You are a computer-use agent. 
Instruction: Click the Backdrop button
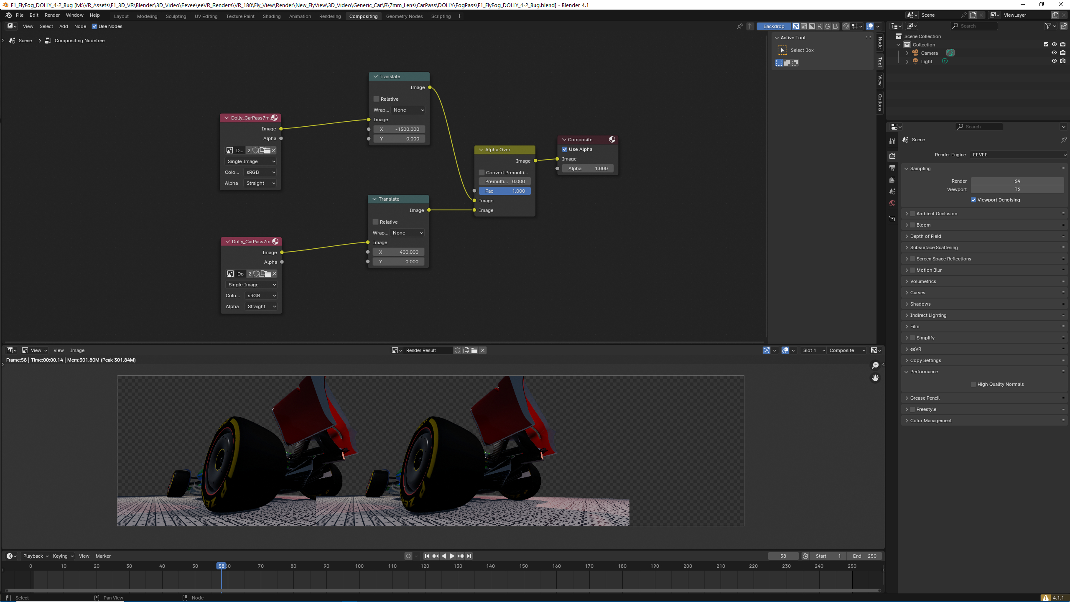tap(774, 26)
